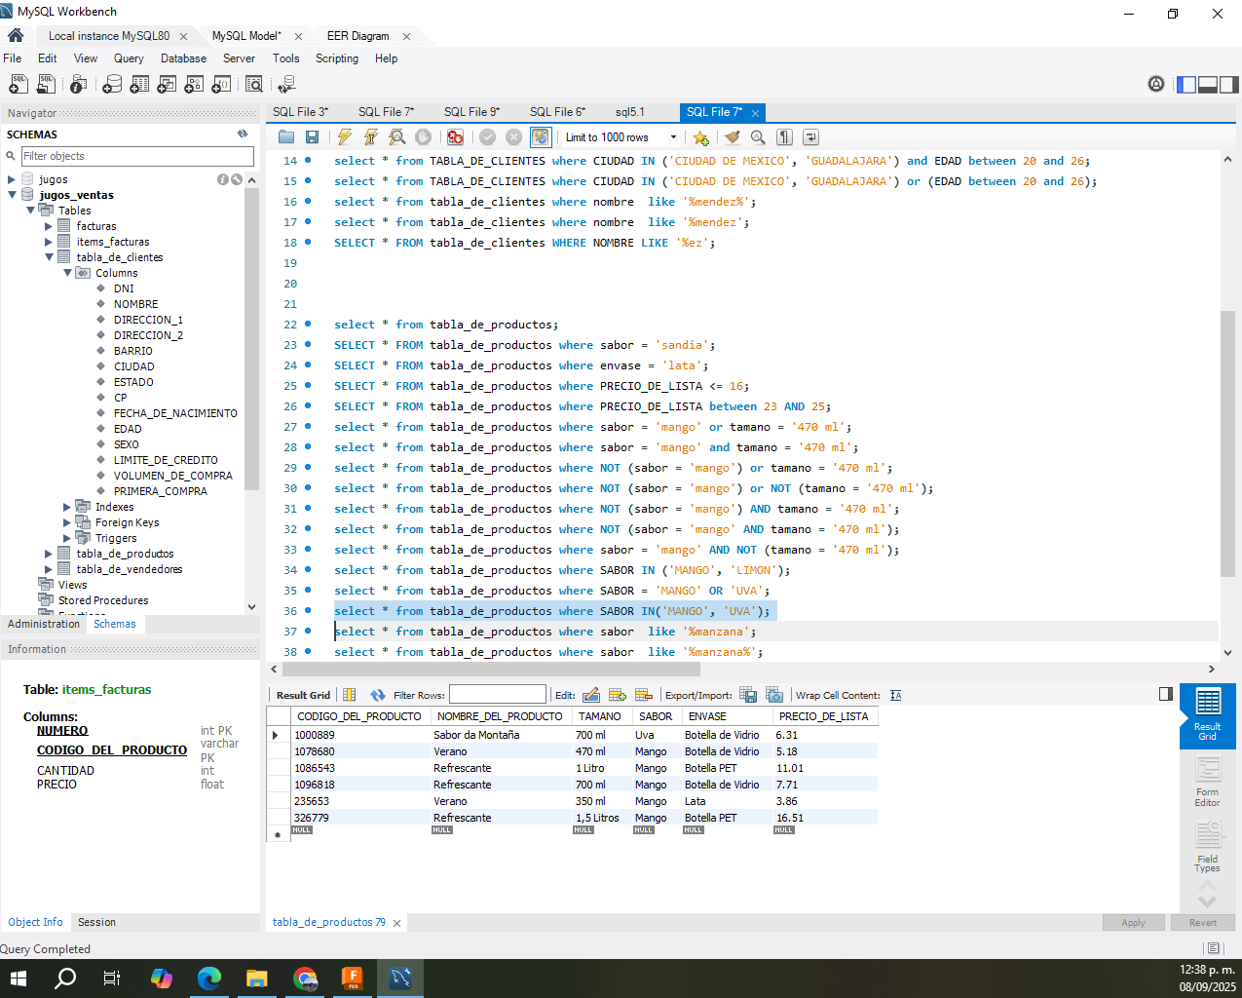Toggle the result grid side panel
The width and height of the screenshot is (1242, 998).
(1166, 694)
